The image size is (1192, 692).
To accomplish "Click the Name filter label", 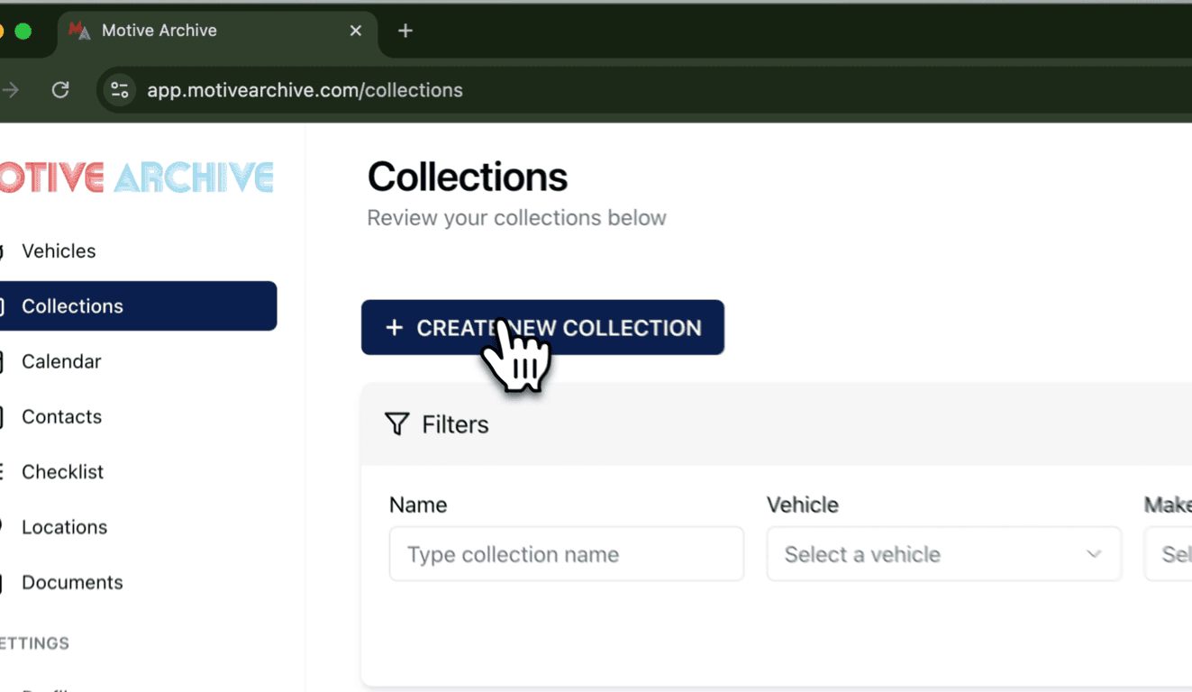I will coord(418,505).
